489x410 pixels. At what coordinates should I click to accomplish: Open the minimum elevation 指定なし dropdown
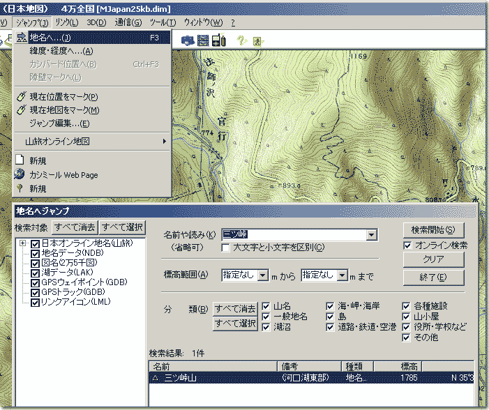[263, 275]
